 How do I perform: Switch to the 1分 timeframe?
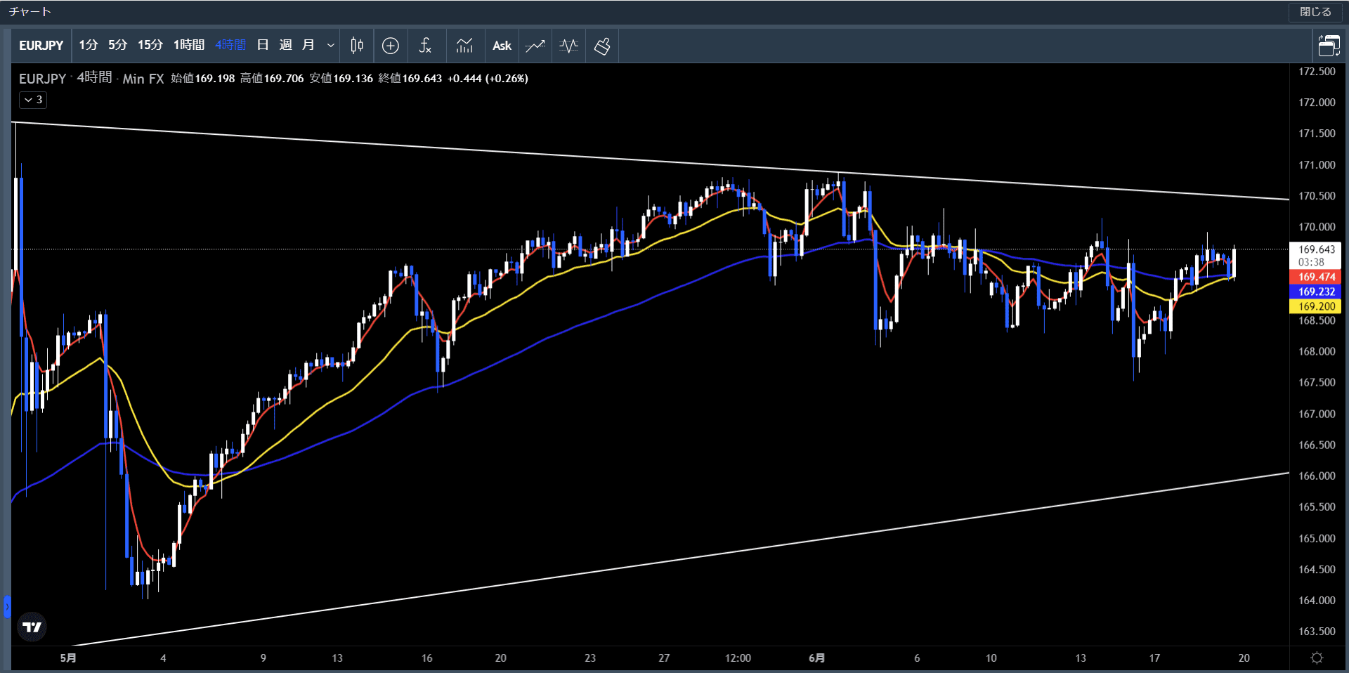point(89,46)
